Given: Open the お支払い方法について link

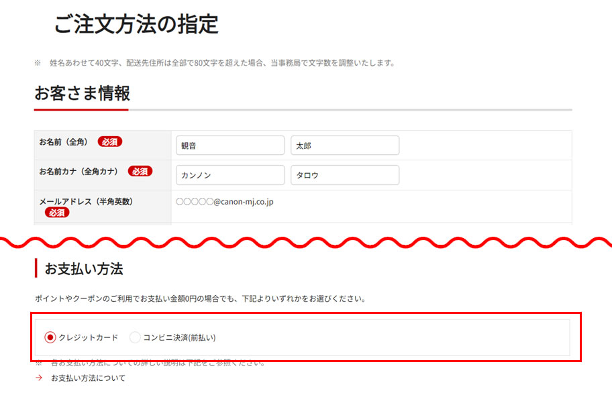Looking at the screenshot, I should tap(88, 378).
